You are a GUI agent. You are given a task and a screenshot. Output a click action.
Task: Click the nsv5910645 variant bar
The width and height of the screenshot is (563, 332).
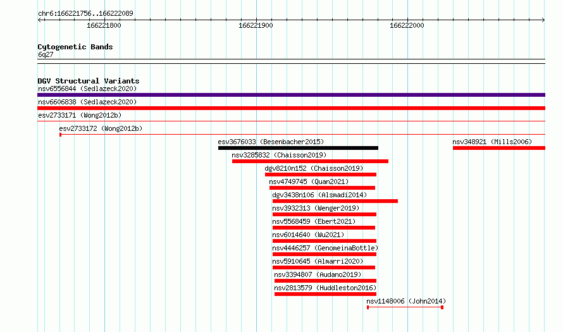[324, 267]
